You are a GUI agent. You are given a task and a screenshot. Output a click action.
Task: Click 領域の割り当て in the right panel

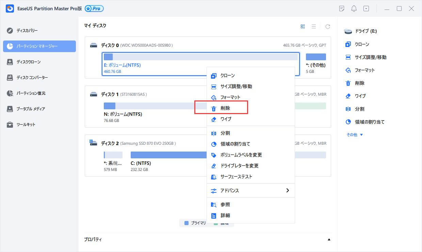click(370, 122)
